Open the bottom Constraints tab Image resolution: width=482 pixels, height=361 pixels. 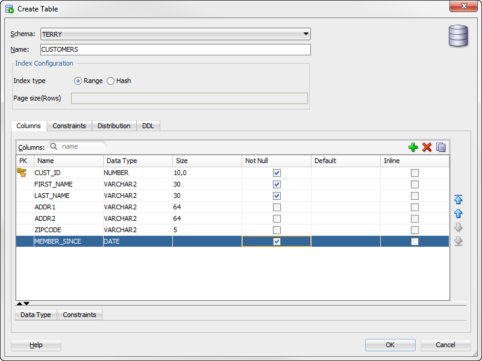(x=80, y=315)
